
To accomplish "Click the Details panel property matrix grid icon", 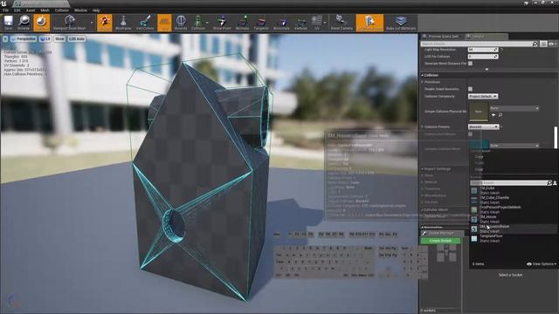I will [543, 44].
